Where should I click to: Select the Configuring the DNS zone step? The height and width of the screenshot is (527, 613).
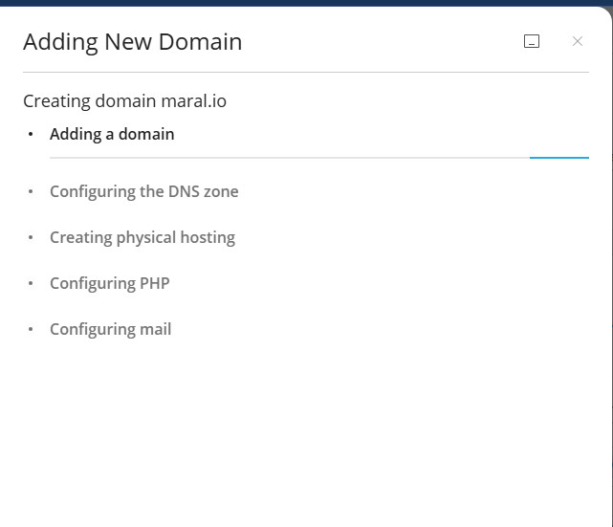tap(143, 191)
